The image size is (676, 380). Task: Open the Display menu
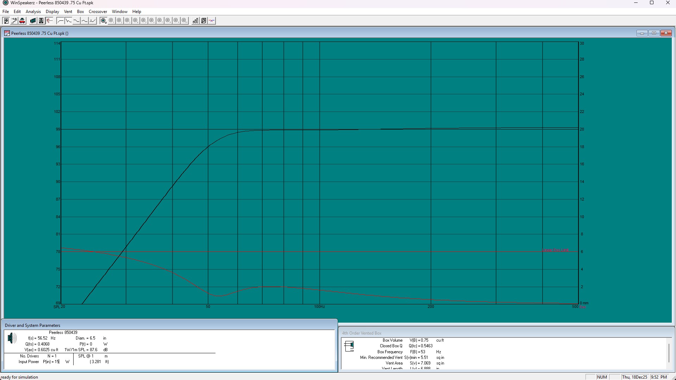pos(52,12)
